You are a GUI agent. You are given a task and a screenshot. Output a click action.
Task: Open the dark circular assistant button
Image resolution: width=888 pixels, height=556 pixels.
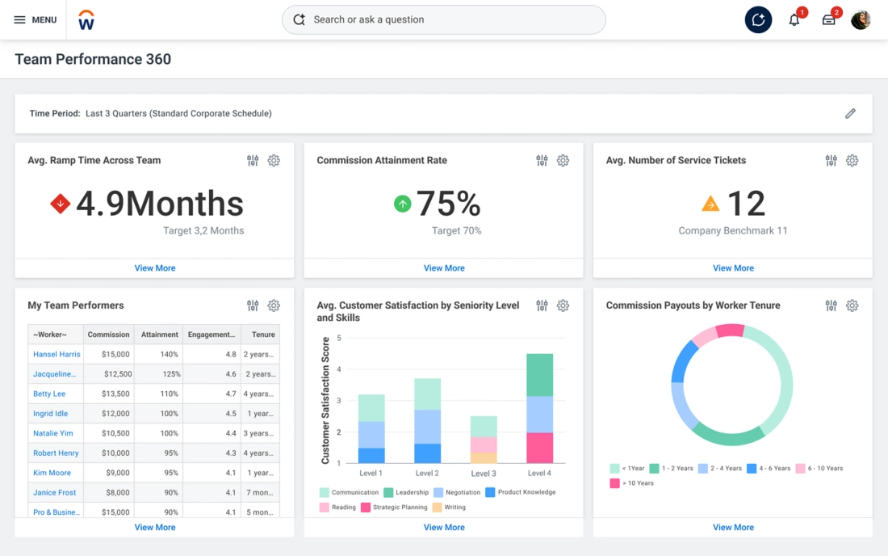point(758,20)
